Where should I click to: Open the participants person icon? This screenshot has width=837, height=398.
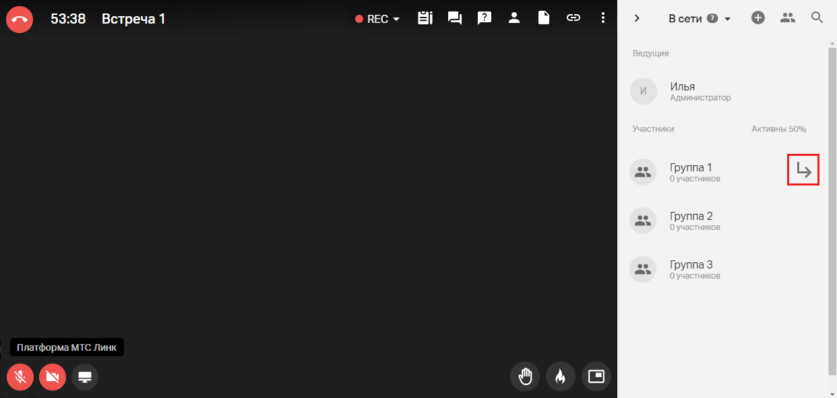(514, 18)
